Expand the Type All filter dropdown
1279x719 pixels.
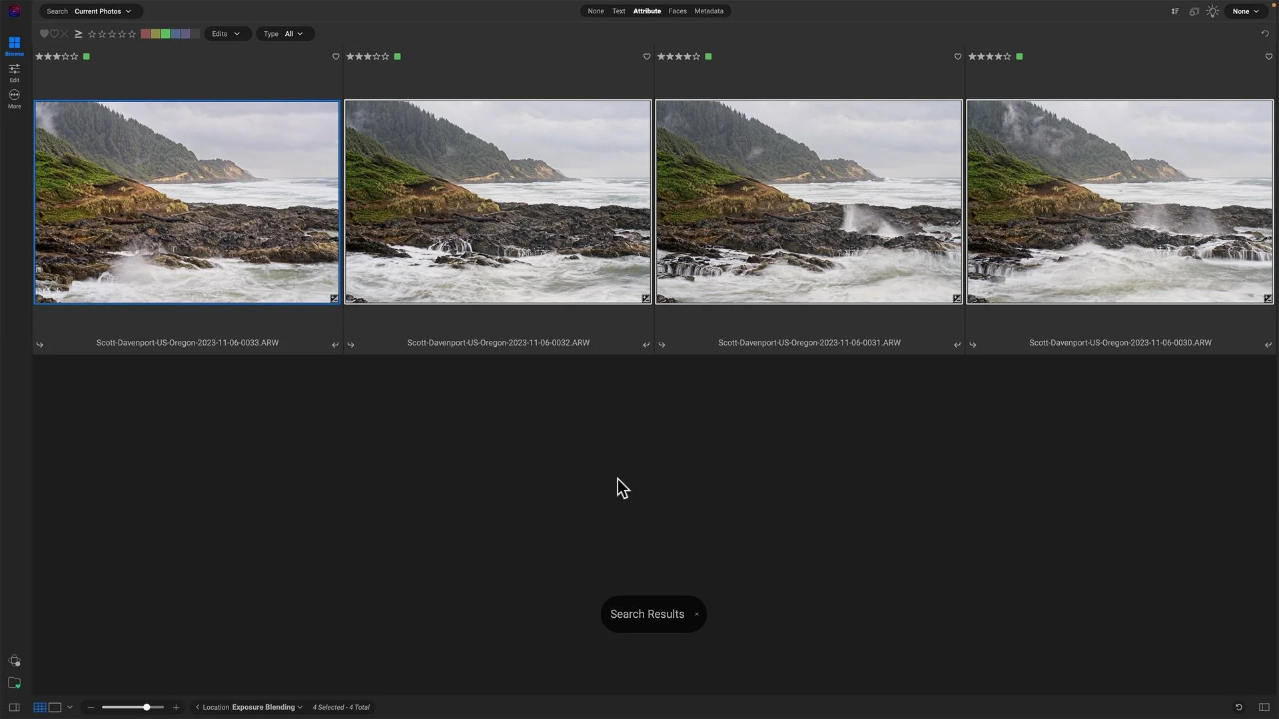[284, 33]
